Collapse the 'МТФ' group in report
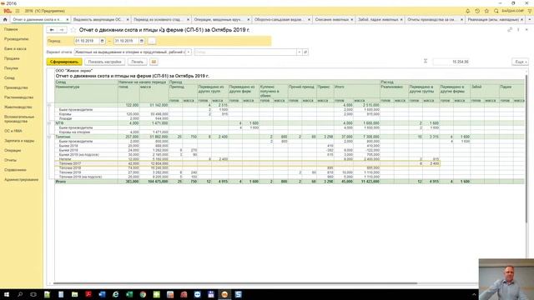The image size is (534, 300). pos(49,123)
